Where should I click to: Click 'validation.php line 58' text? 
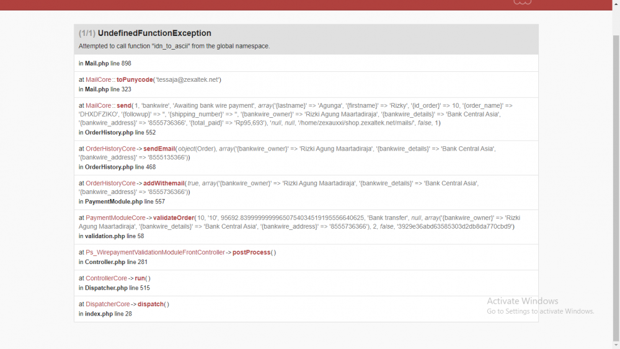[x=114, y=236]
